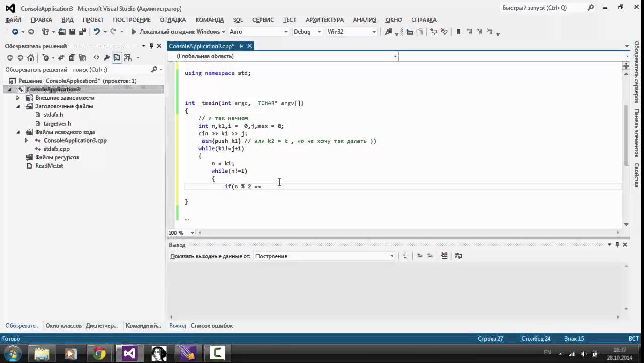Image resolution: width=644 pixels, height=363 pixels.
Task: Click the Sync with Active Document icon
Action: (61, 57)
